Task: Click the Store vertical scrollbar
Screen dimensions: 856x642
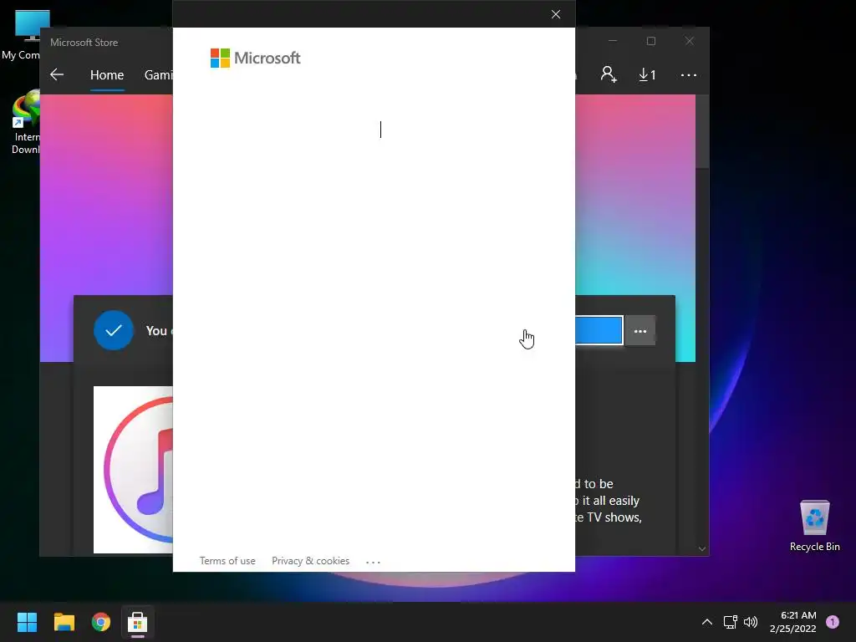Action: [x=702, y=131]
